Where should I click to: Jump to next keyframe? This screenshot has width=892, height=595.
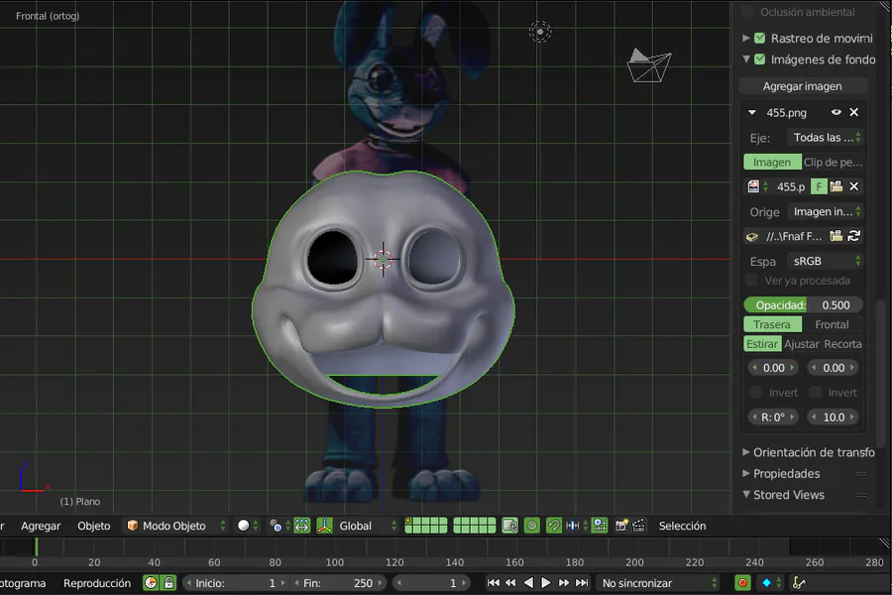click(563, 582)
